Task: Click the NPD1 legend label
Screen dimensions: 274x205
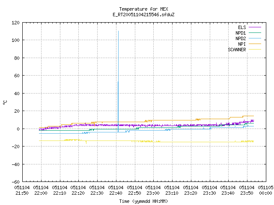Action: [x=241, y=33]
